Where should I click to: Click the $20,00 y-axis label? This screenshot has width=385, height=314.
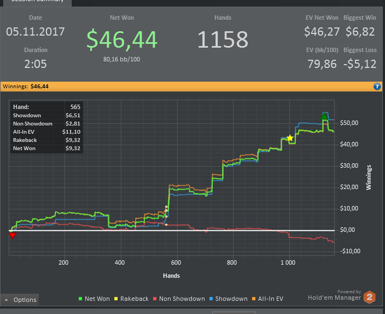[349, 187]
